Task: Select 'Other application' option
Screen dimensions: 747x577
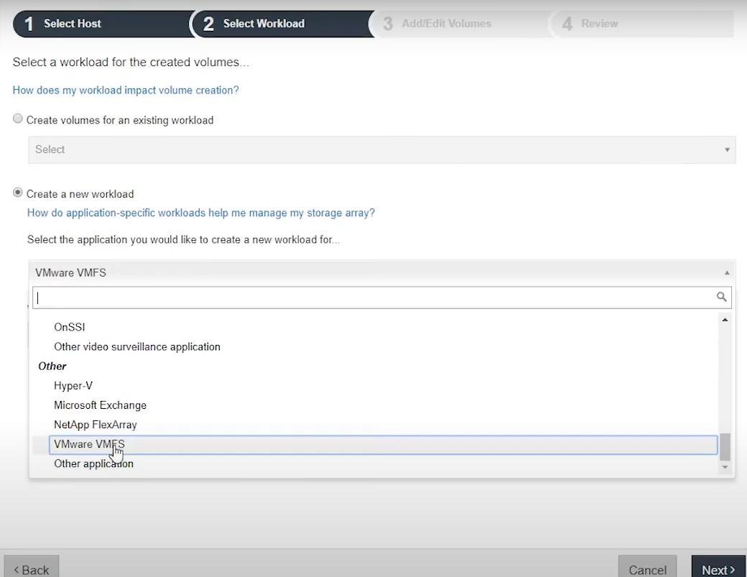Action: tap(94, 463)
